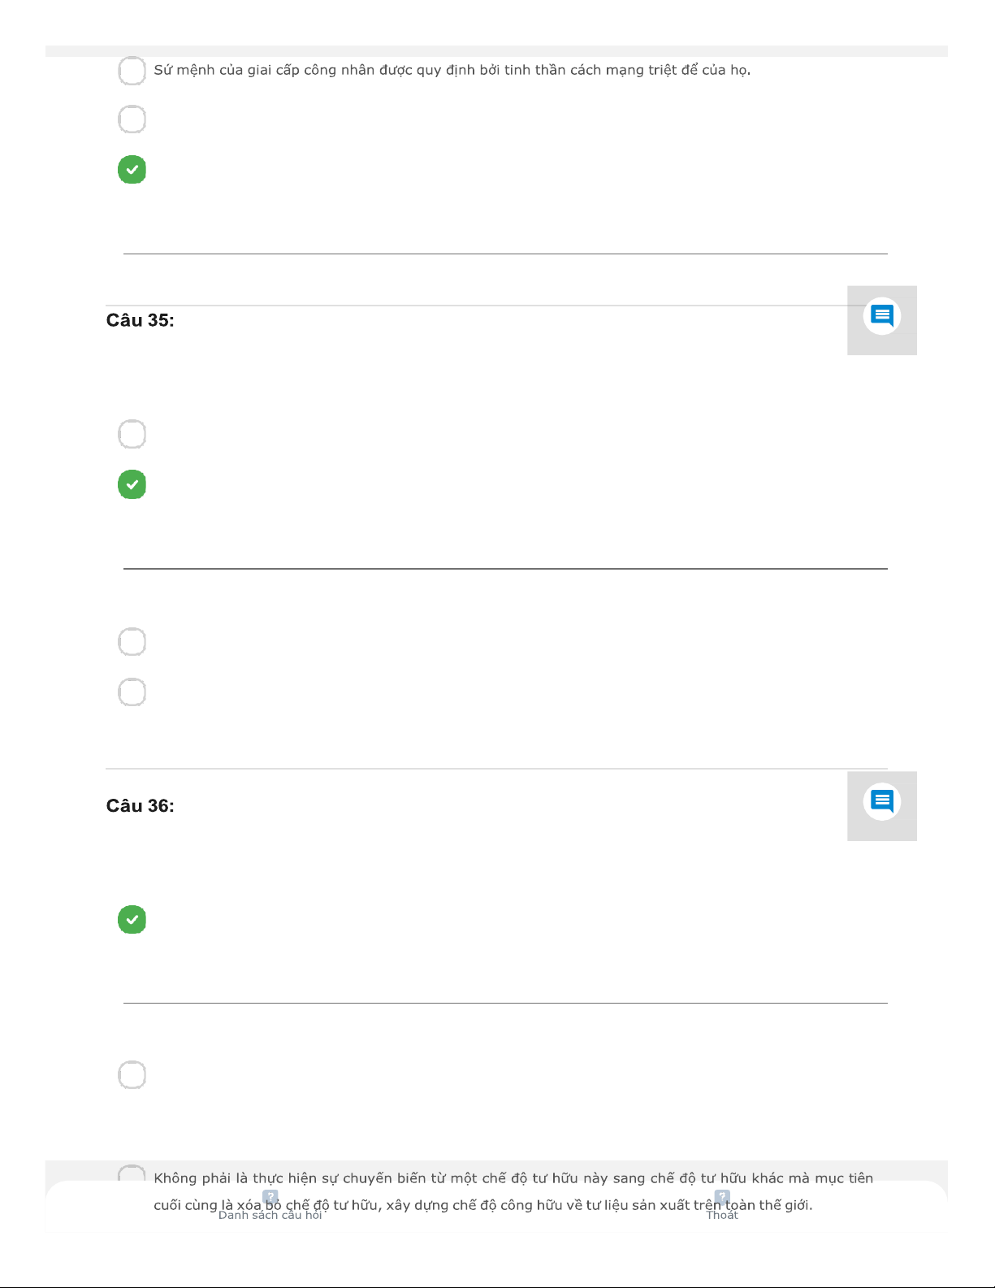Select the last answer option of Câu 35

tap(132, 692)
